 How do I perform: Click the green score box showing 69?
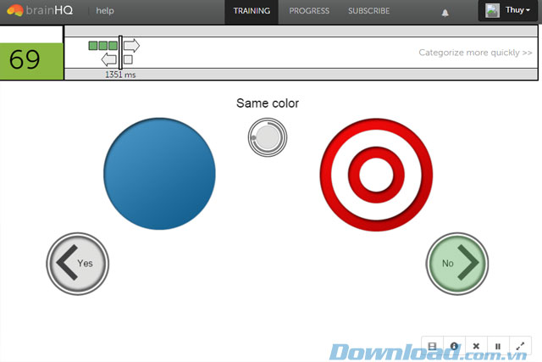31,61
